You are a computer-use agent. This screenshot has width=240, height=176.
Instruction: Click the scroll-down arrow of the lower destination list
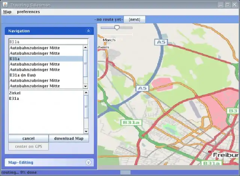point(86,131)
